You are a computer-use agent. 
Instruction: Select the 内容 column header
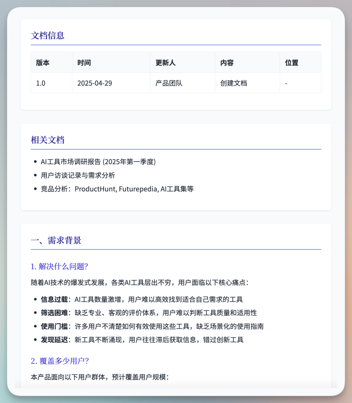(x=227, y=63)
